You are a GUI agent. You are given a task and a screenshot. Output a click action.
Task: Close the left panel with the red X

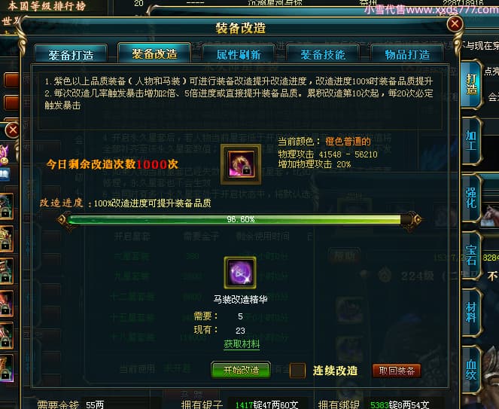[13, 130]
